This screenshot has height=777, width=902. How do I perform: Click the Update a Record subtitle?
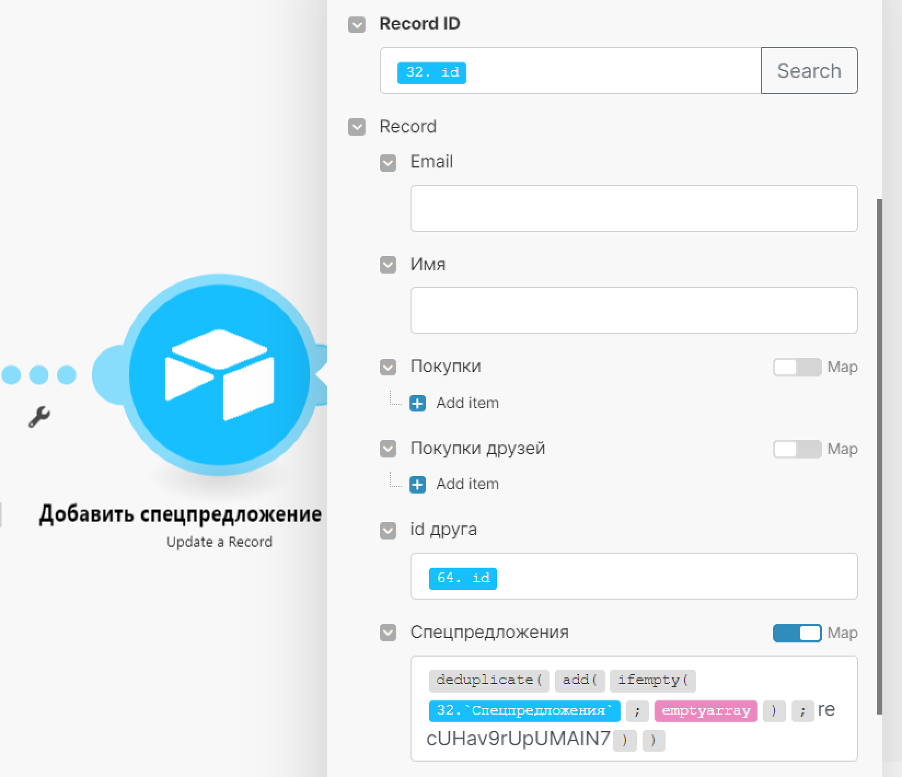[x=219, y=542]
